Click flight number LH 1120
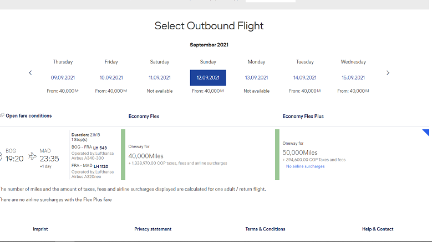 [x=101, y=166]
